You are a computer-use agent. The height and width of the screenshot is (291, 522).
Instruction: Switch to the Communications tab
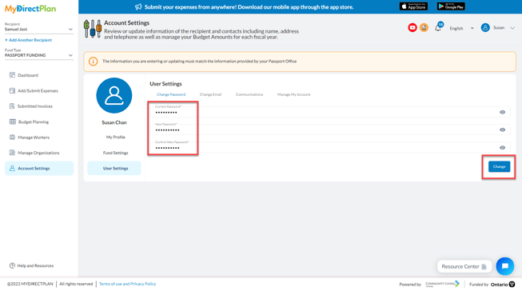tap(249, 94)
